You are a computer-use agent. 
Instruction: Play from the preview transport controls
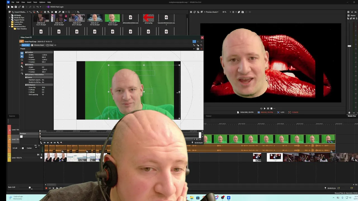[265, 108]
